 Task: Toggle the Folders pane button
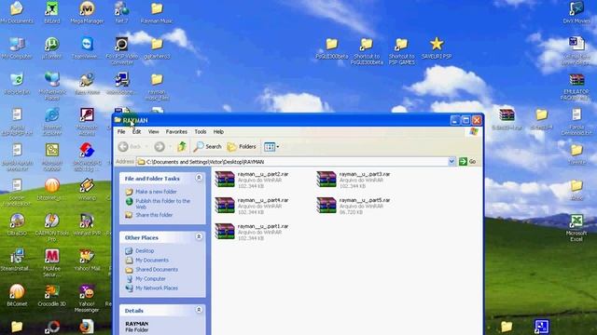[242, 146]
